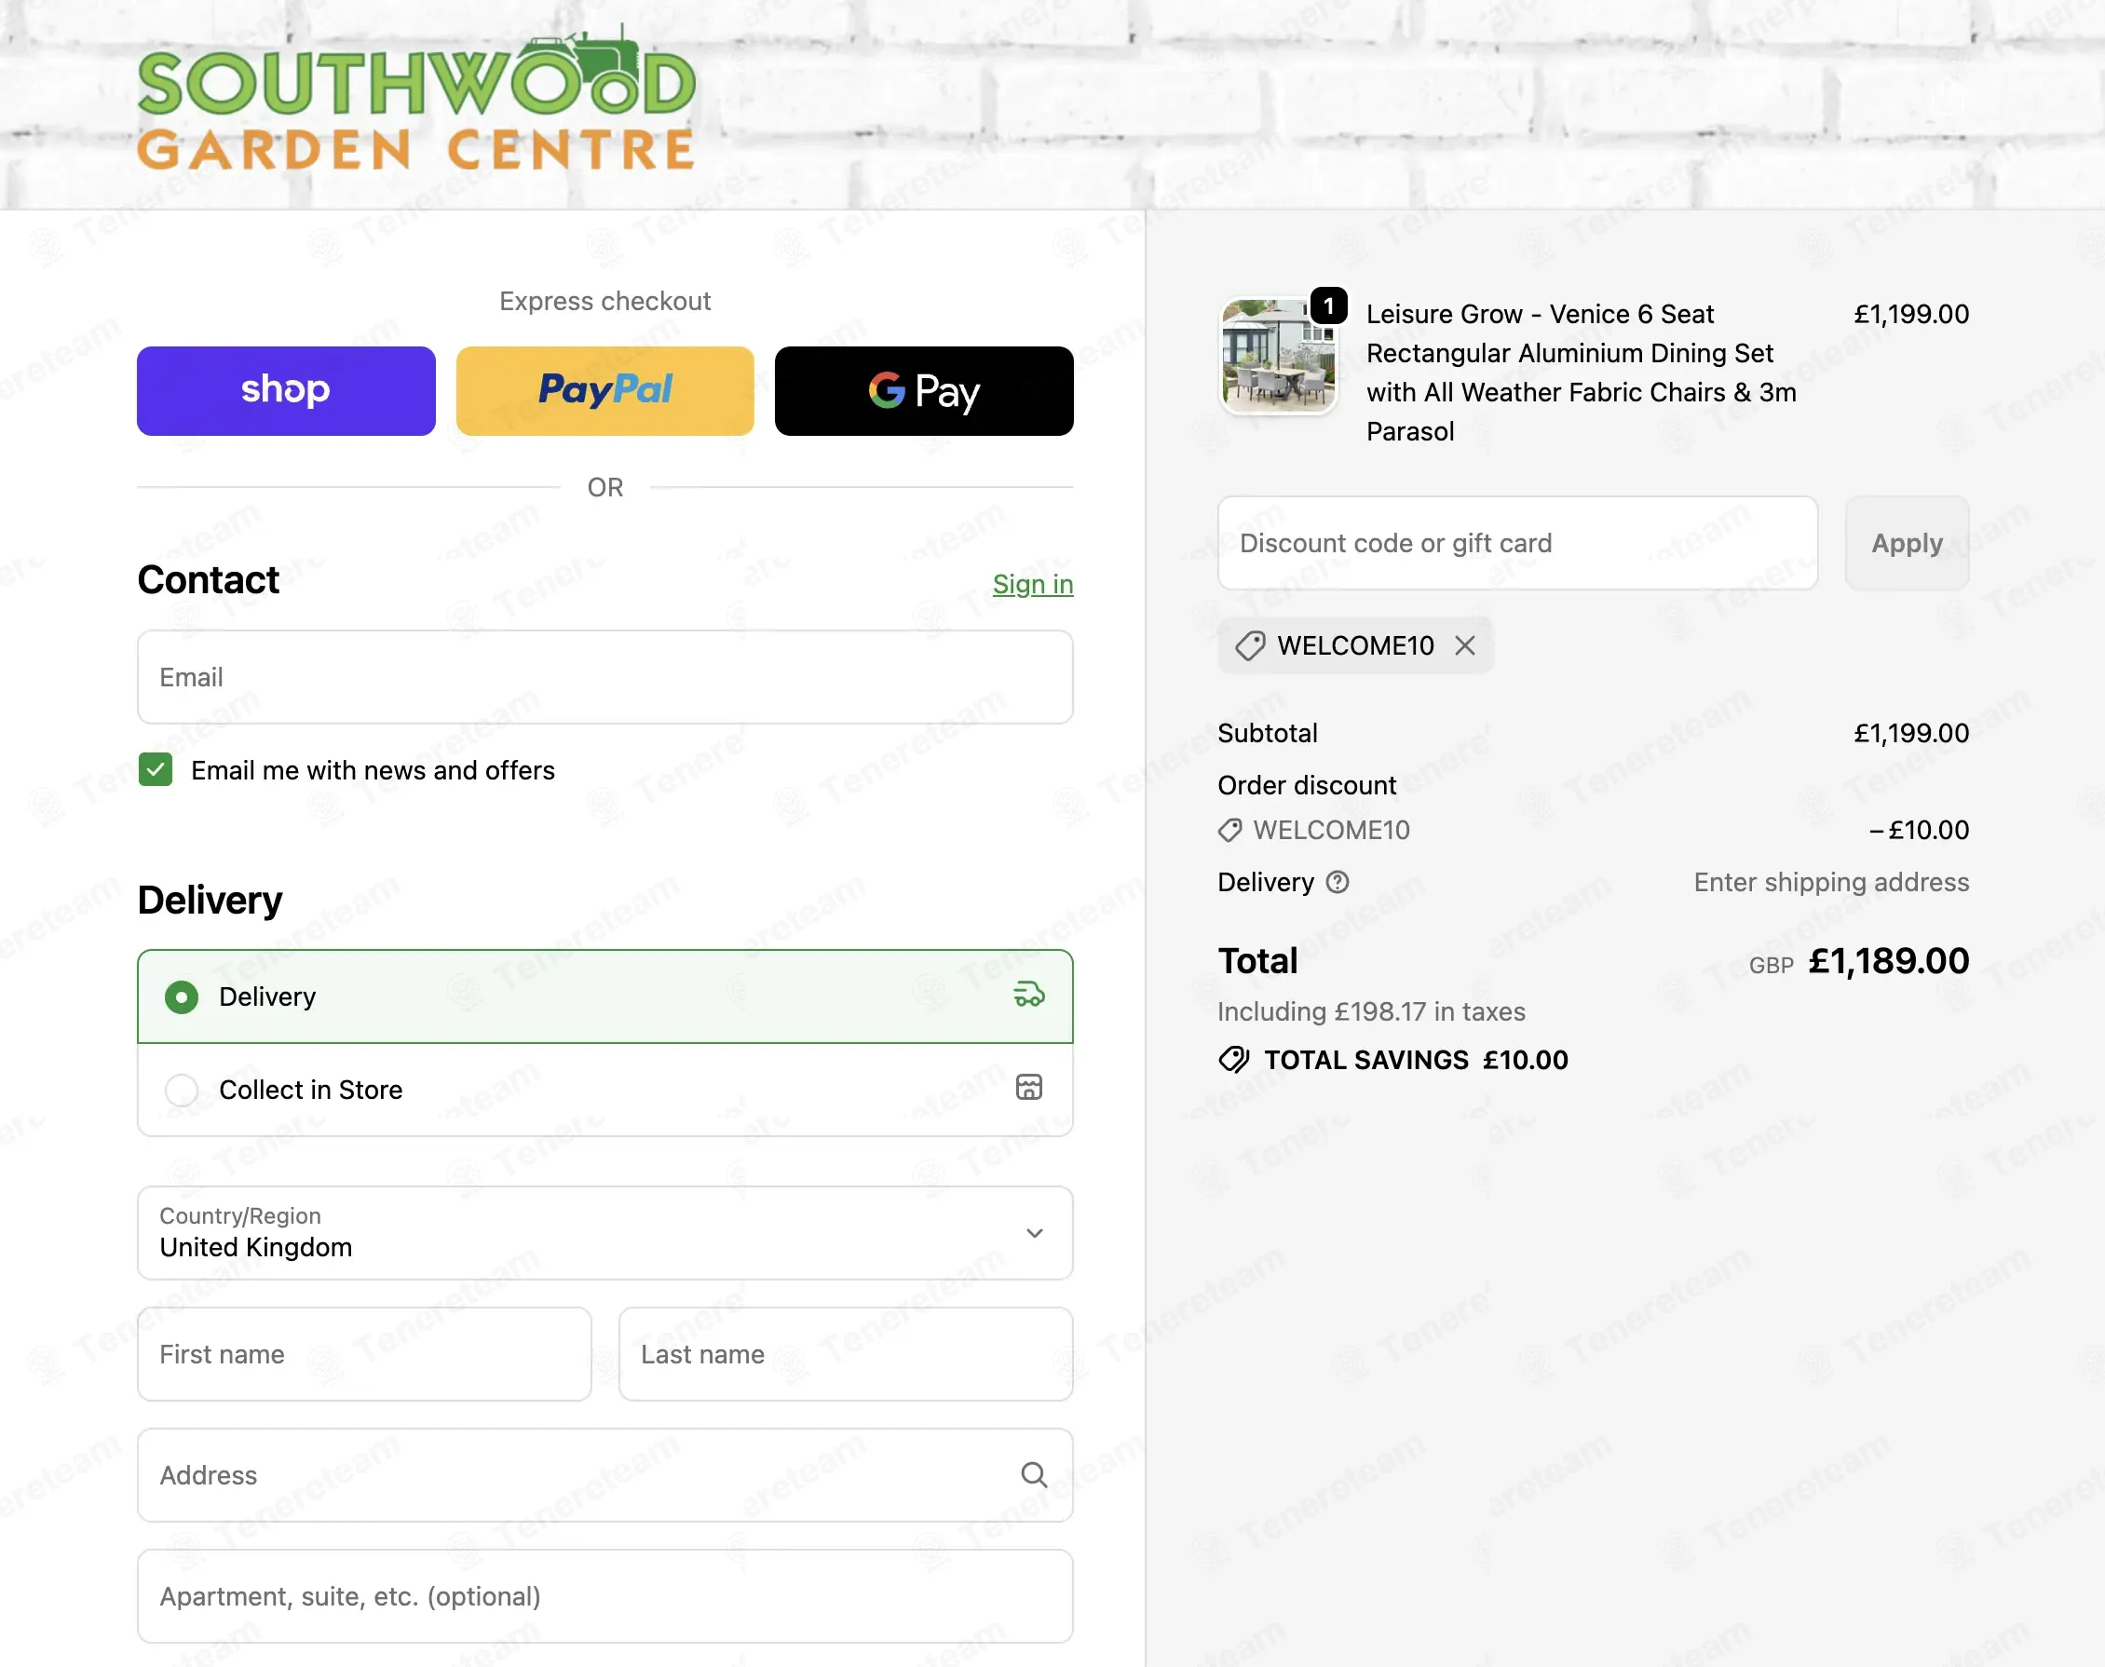Choose Google Pay express checkout
Image resolution: width=2105 pixels, height=1667 pixels.
924,390
